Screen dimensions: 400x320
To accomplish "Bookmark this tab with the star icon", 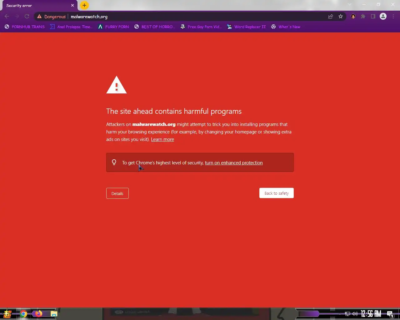I will [x=341, y=17].
